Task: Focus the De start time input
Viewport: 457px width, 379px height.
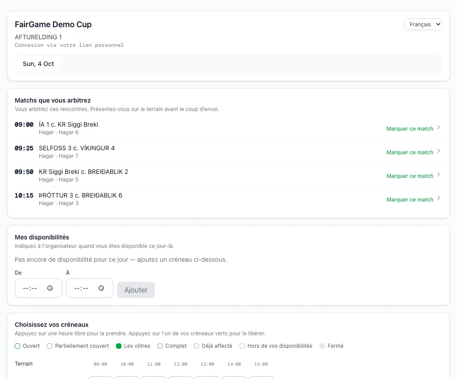Action: [38, 288]
